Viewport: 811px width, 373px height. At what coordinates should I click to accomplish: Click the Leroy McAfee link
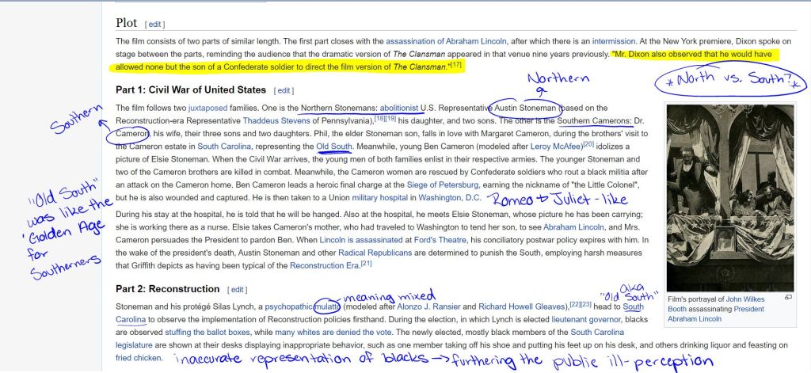tap(557, 146)
